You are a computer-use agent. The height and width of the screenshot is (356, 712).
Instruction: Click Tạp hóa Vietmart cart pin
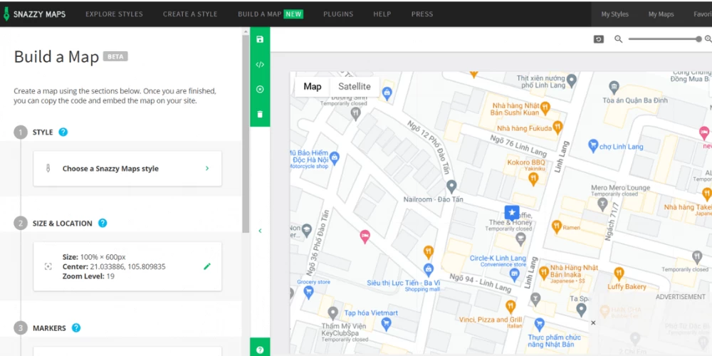(x=387, y=324)
